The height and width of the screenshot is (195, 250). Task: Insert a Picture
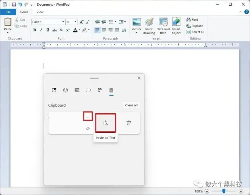click(x=136, y=24)
